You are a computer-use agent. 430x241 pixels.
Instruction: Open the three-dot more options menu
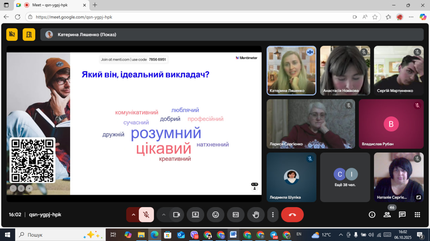pyautogui.click(x=273, y=215)
